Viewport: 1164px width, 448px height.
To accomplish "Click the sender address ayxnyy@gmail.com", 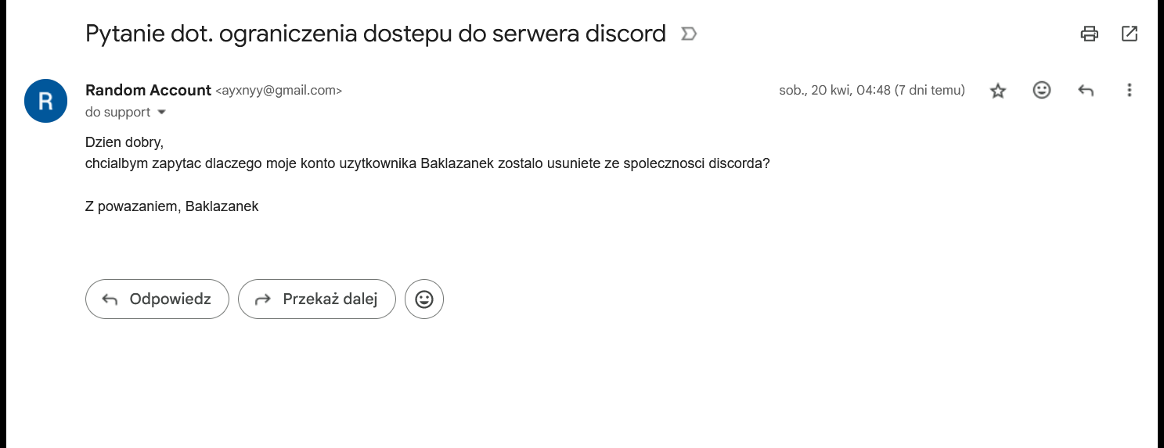I will (278, 91).
